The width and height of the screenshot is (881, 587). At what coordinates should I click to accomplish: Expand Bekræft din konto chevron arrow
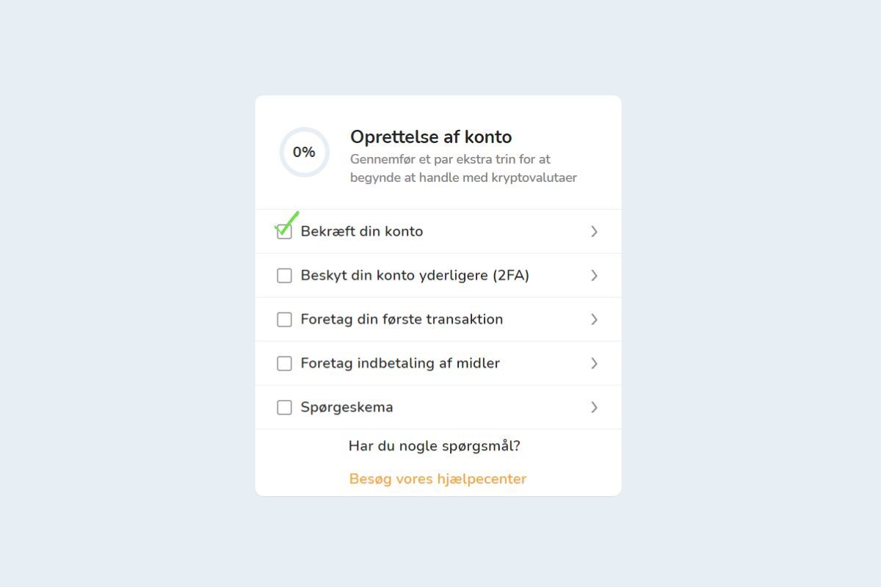tap(595, 232)
